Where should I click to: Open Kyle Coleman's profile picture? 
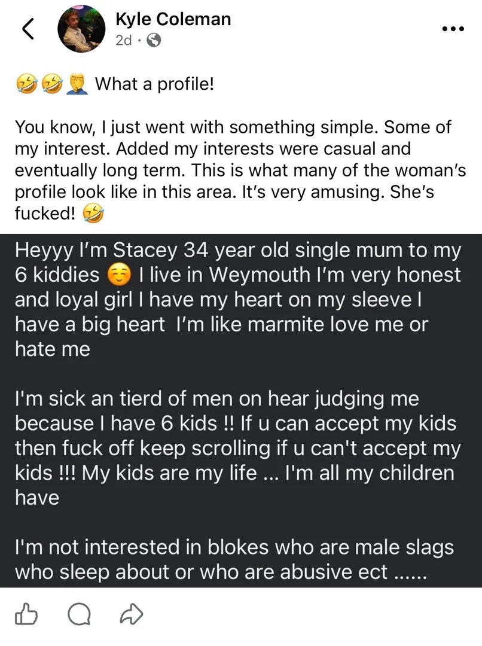pyautogui.click(x=81, y=29)
